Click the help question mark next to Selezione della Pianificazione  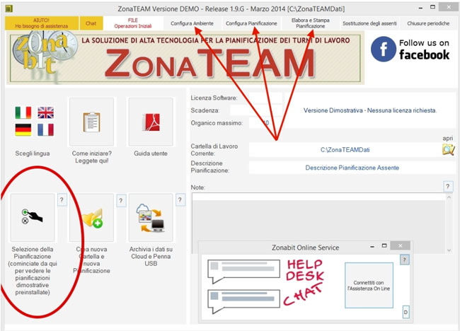62,200
